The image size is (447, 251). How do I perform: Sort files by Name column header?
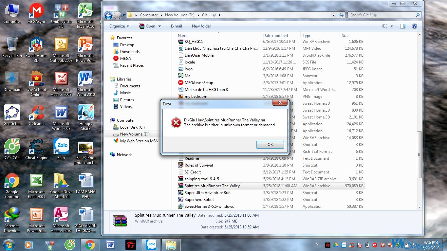click(219, 35)
